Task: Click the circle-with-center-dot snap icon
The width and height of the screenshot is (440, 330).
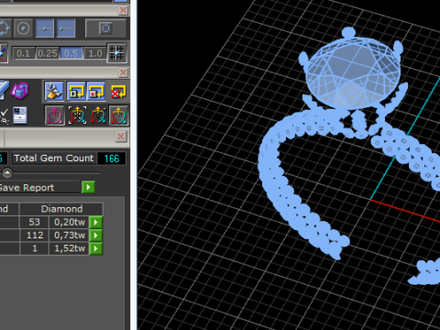Action: click(23, 28)
